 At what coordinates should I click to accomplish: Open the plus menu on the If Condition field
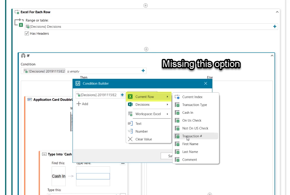143,70
